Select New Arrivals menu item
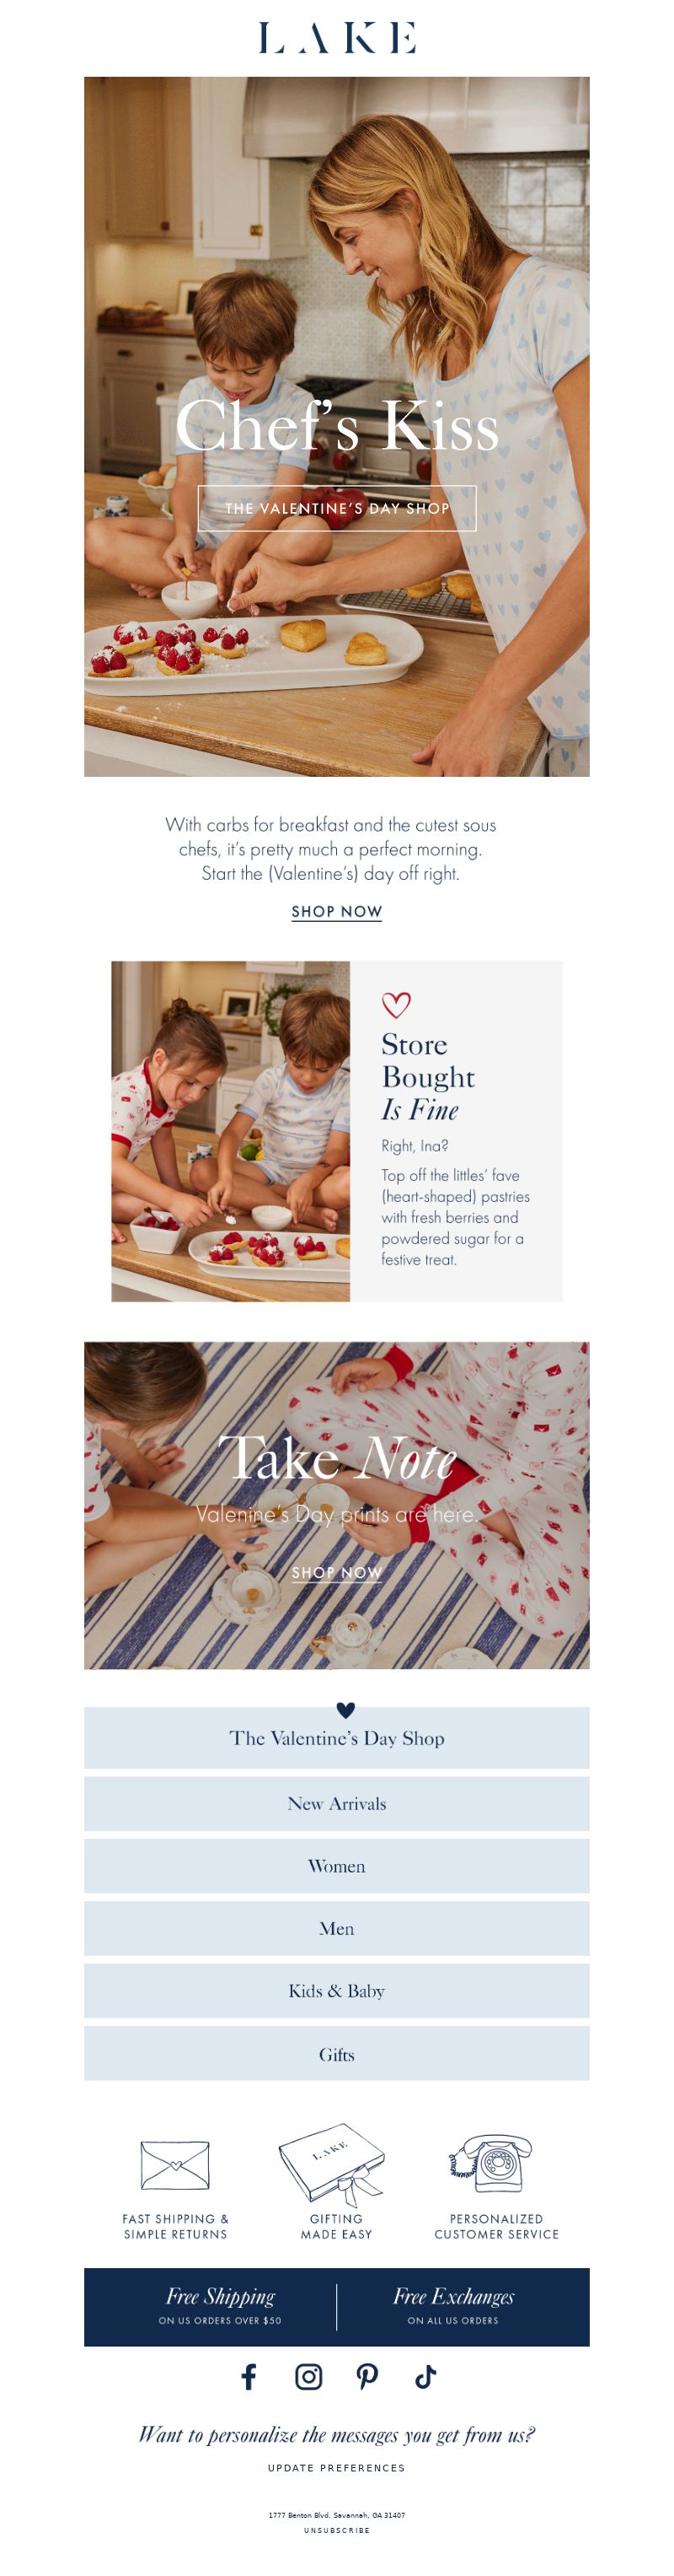This screenshot has height=2576, width=674. (x=336, y=1803)
